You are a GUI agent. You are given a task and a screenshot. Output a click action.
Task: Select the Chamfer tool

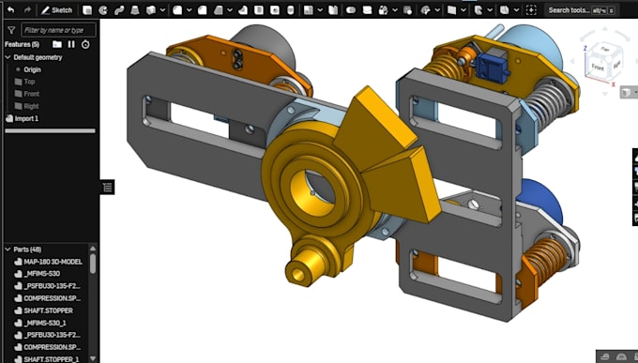[203, 10]
